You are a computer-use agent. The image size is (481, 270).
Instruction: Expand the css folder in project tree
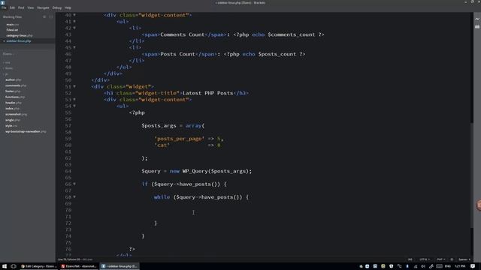point(7,62)
